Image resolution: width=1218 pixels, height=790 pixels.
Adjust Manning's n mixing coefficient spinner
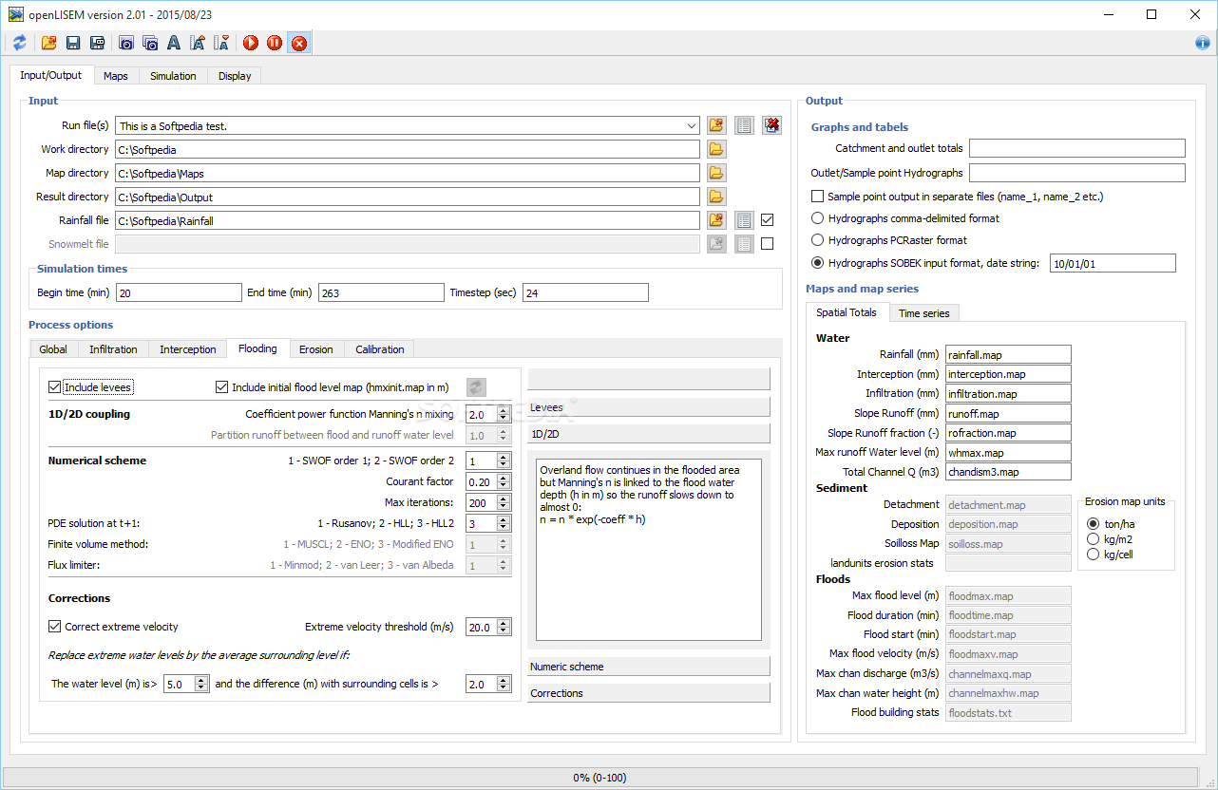[x=488, y=414]
